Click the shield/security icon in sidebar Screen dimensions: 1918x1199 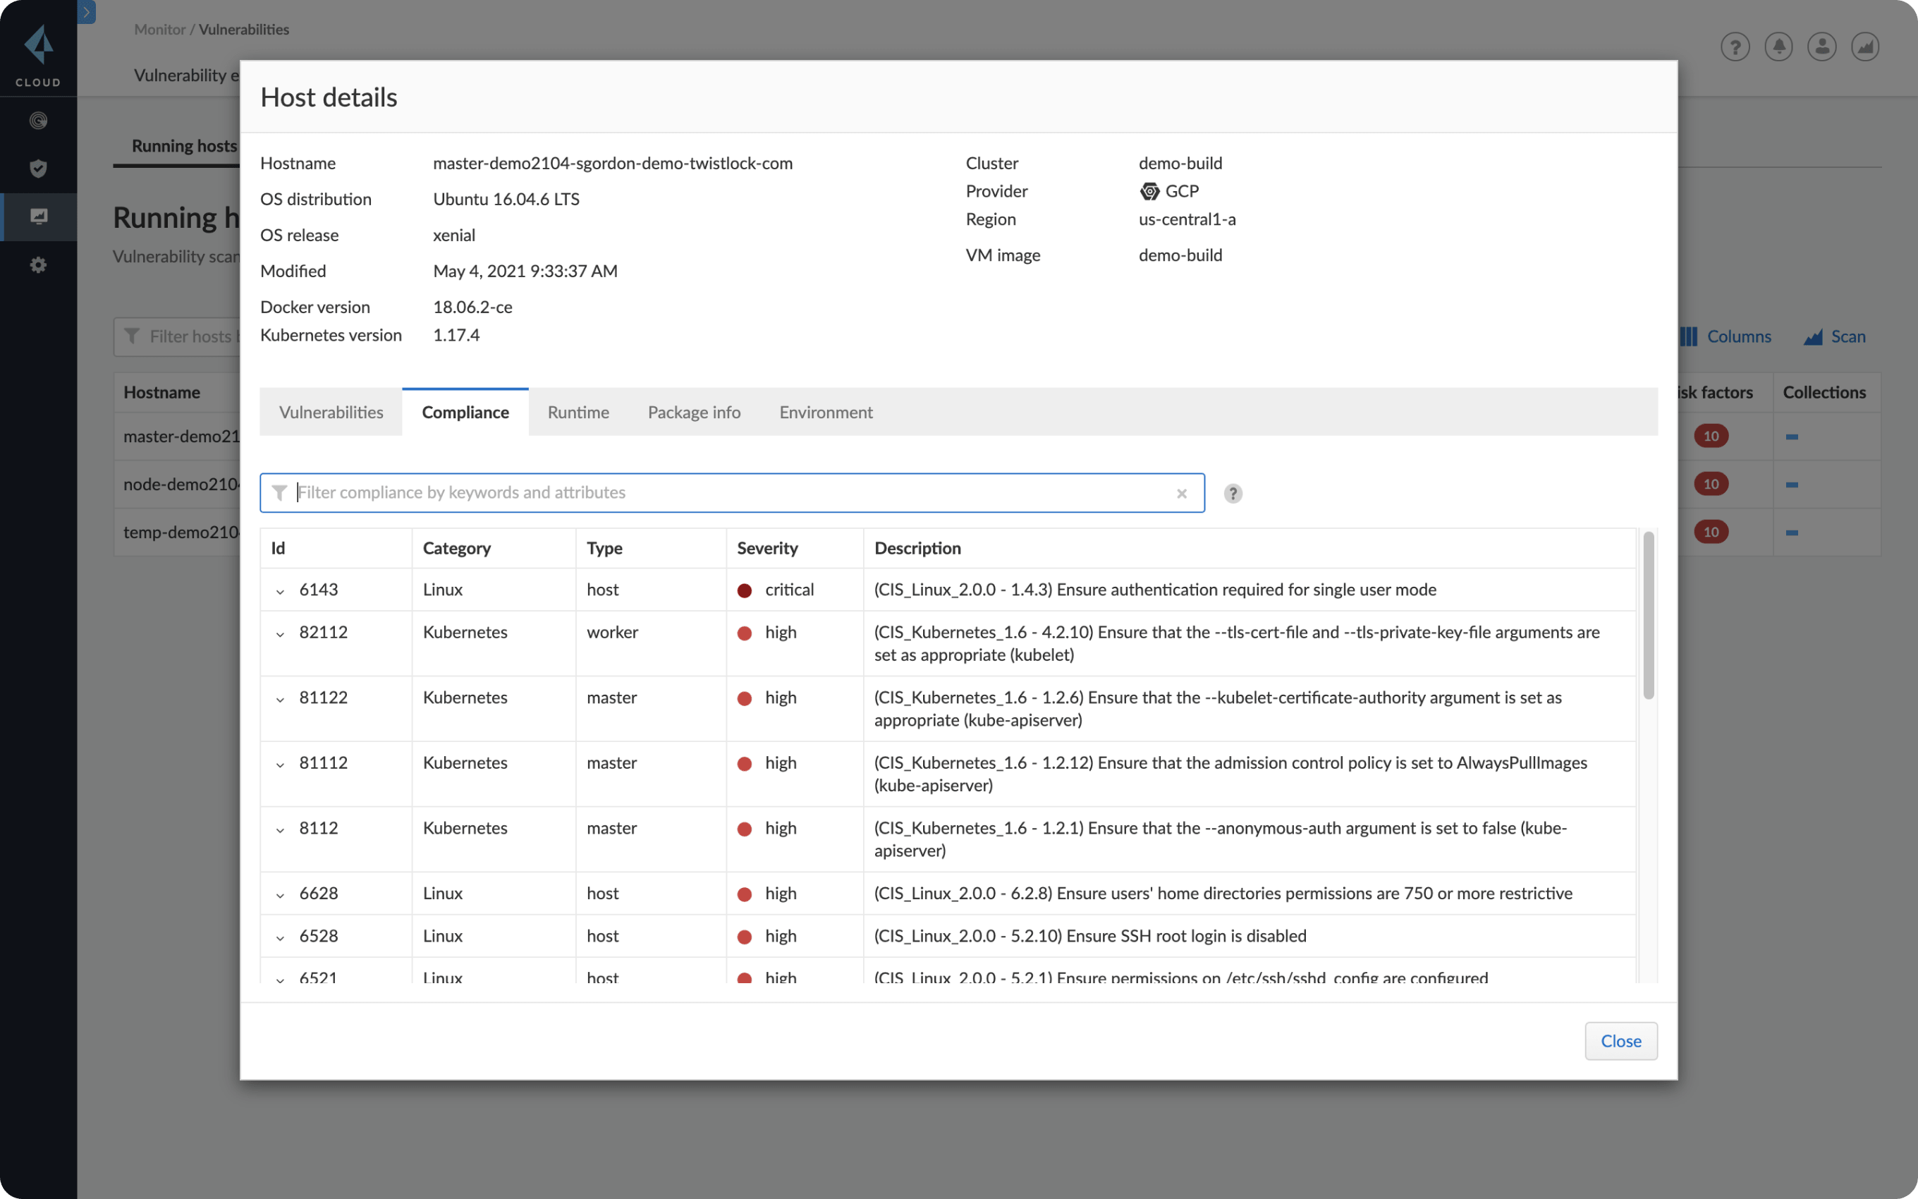[x=39, y=169]
